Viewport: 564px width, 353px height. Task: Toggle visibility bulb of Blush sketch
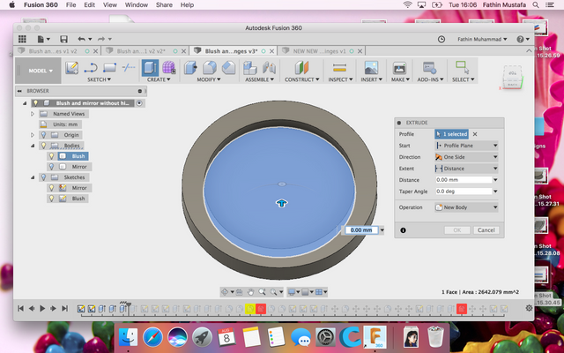coord(51,199)
